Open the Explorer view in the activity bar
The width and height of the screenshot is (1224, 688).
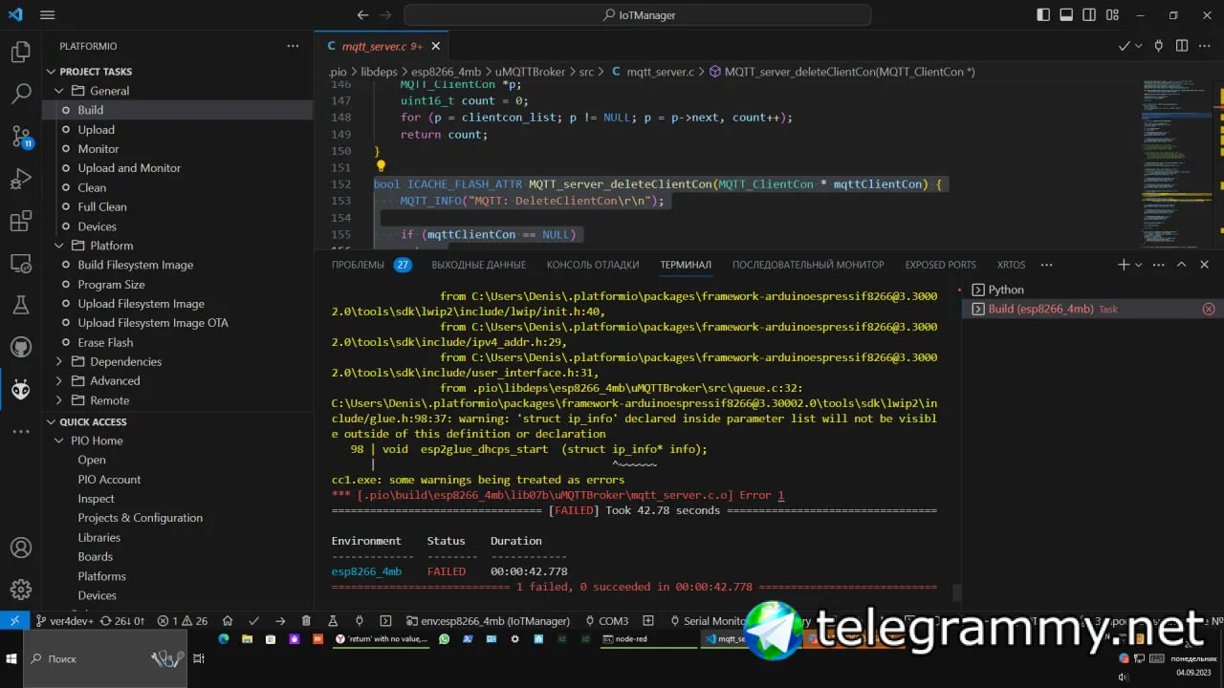coord(21,53)
